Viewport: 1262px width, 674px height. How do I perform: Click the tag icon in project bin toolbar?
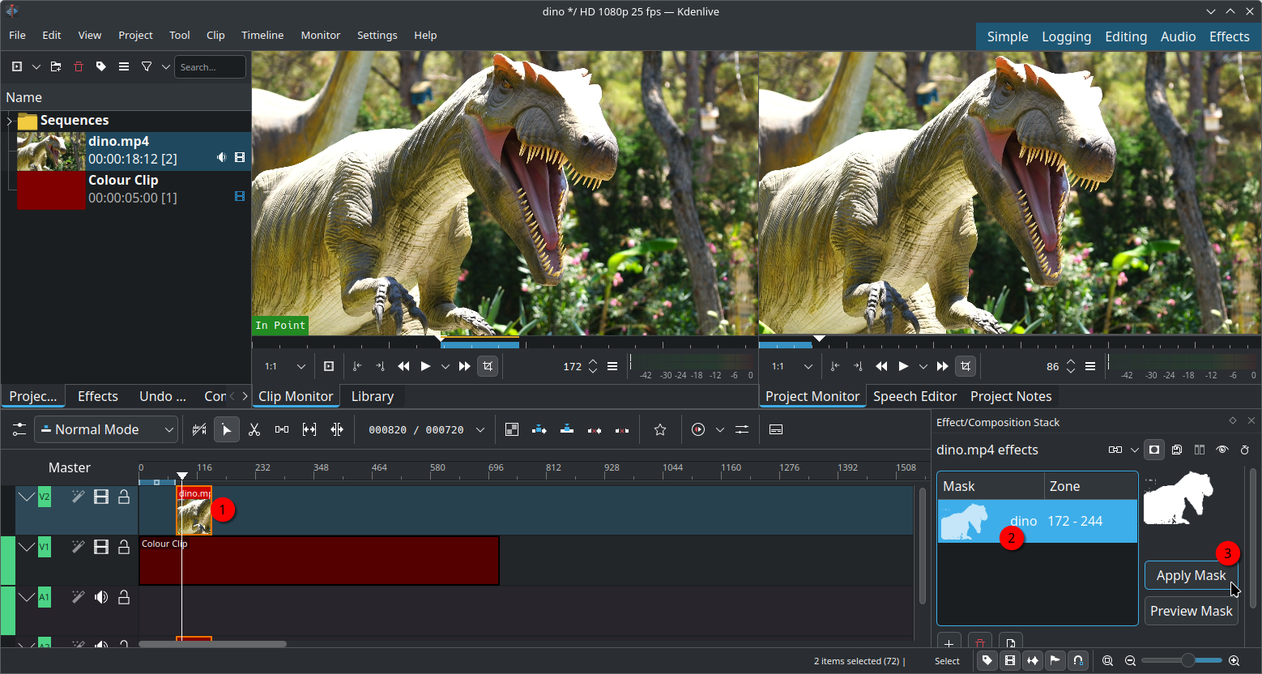tap(101, 66)
